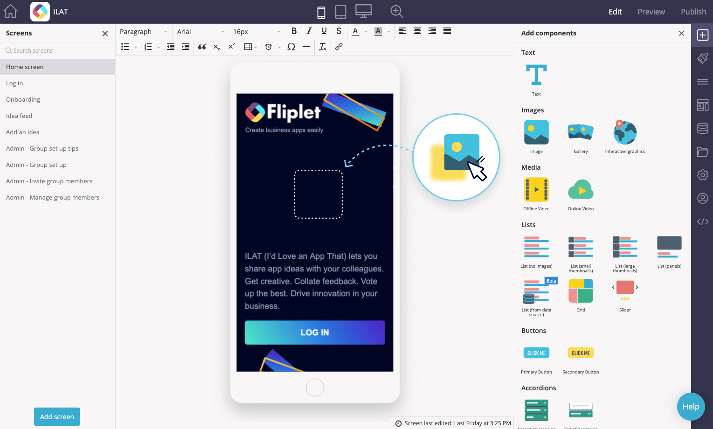Image resolution: width=713 pixels, height=429 pixels.
Task: Add the Grid component
Action: [x=581, y=296]
